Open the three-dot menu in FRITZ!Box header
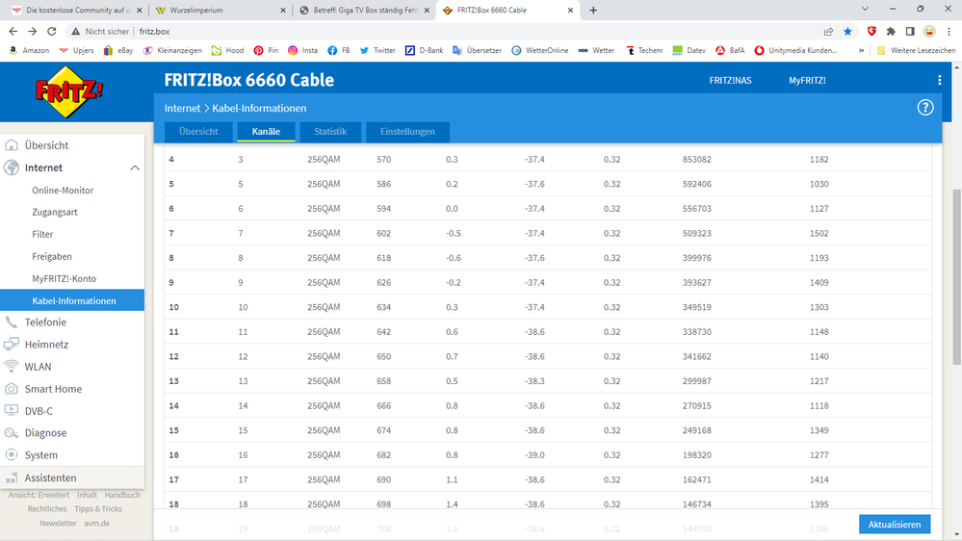The image size is (962, 541). (939, 80)
